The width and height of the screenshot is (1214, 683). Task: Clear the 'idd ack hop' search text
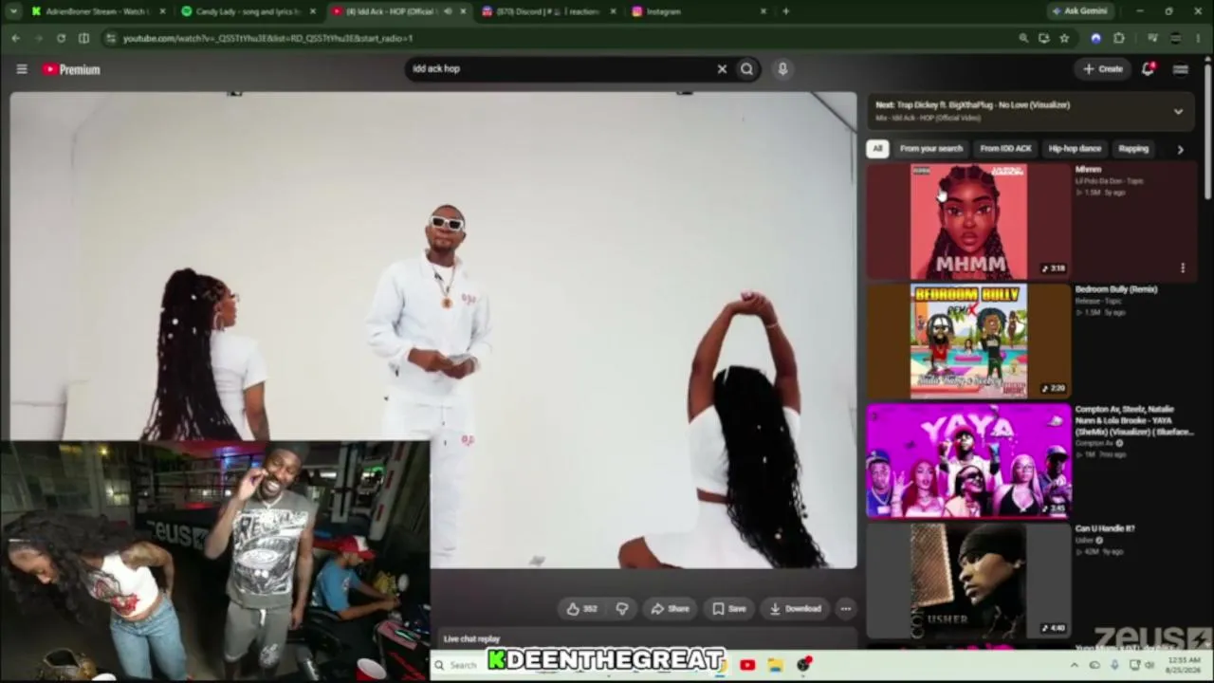[x=722, y=68]
